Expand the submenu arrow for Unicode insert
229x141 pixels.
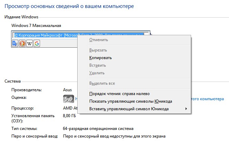[186, 109]
